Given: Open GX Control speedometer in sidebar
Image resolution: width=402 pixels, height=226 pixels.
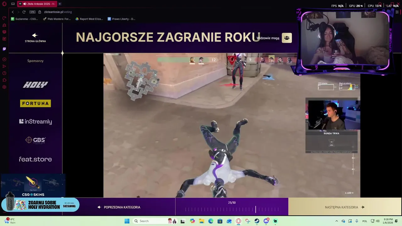Looking at the screenshot, I should pyautogui.click(x=4, y=18).
